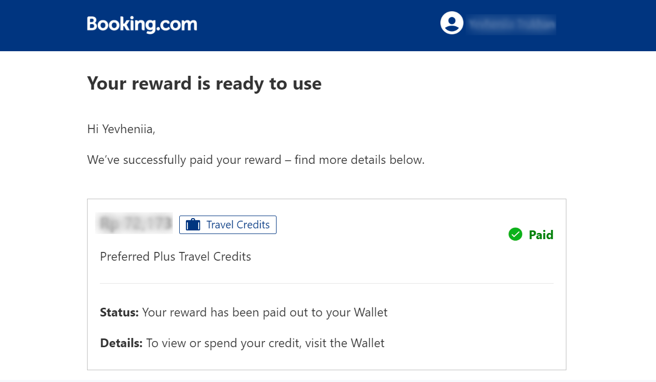Click the Booking.com logo
This screenshot has width=656, height=382.
[142, 24]
